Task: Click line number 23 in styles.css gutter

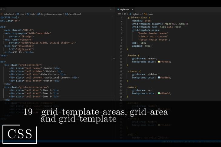Action: pos(121,87)
